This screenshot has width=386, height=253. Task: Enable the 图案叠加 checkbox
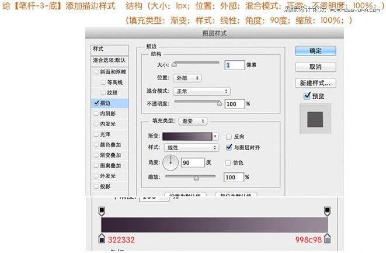pyautogui.click(x=96, y=165)
